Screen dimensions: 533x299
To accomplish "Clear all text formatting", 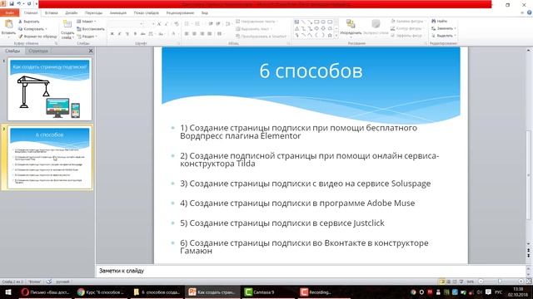I will click(x=176, y=24).
